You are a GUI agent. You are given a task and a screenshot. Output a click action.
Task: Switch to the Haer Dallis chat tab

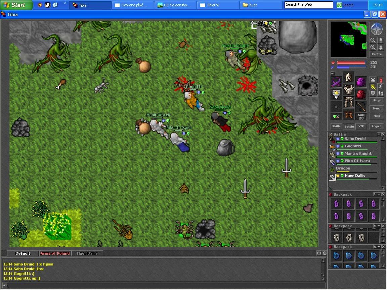pos(87,253)
